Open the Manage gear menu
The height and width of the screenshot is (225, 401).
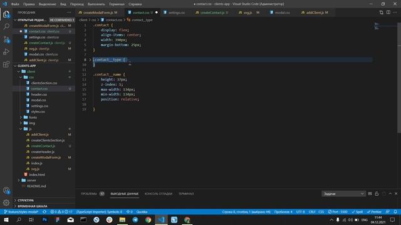click(6, 202)
